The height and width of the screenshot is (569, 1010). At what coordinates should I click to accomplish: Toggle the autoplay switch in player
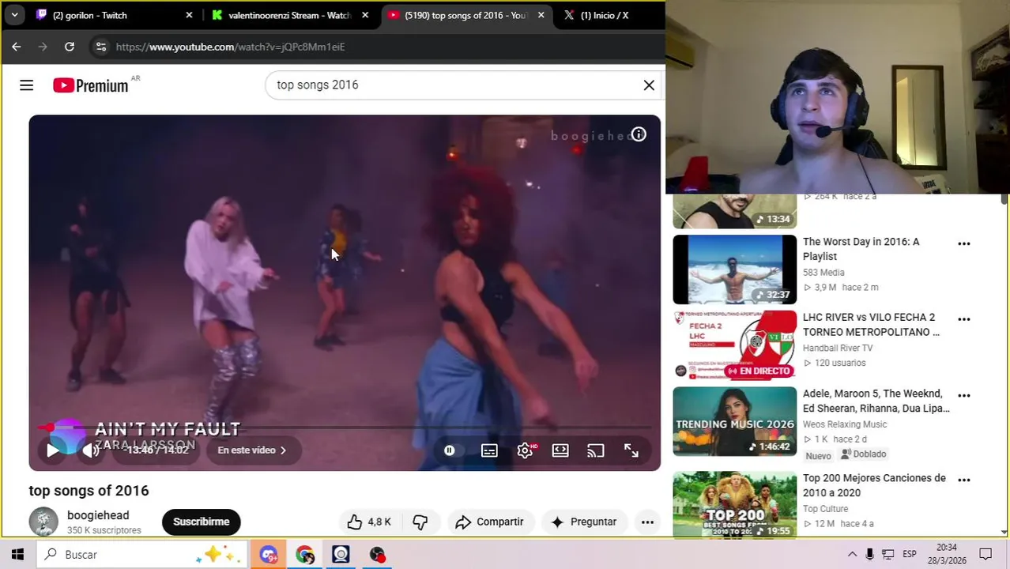(x=449, y=450)
